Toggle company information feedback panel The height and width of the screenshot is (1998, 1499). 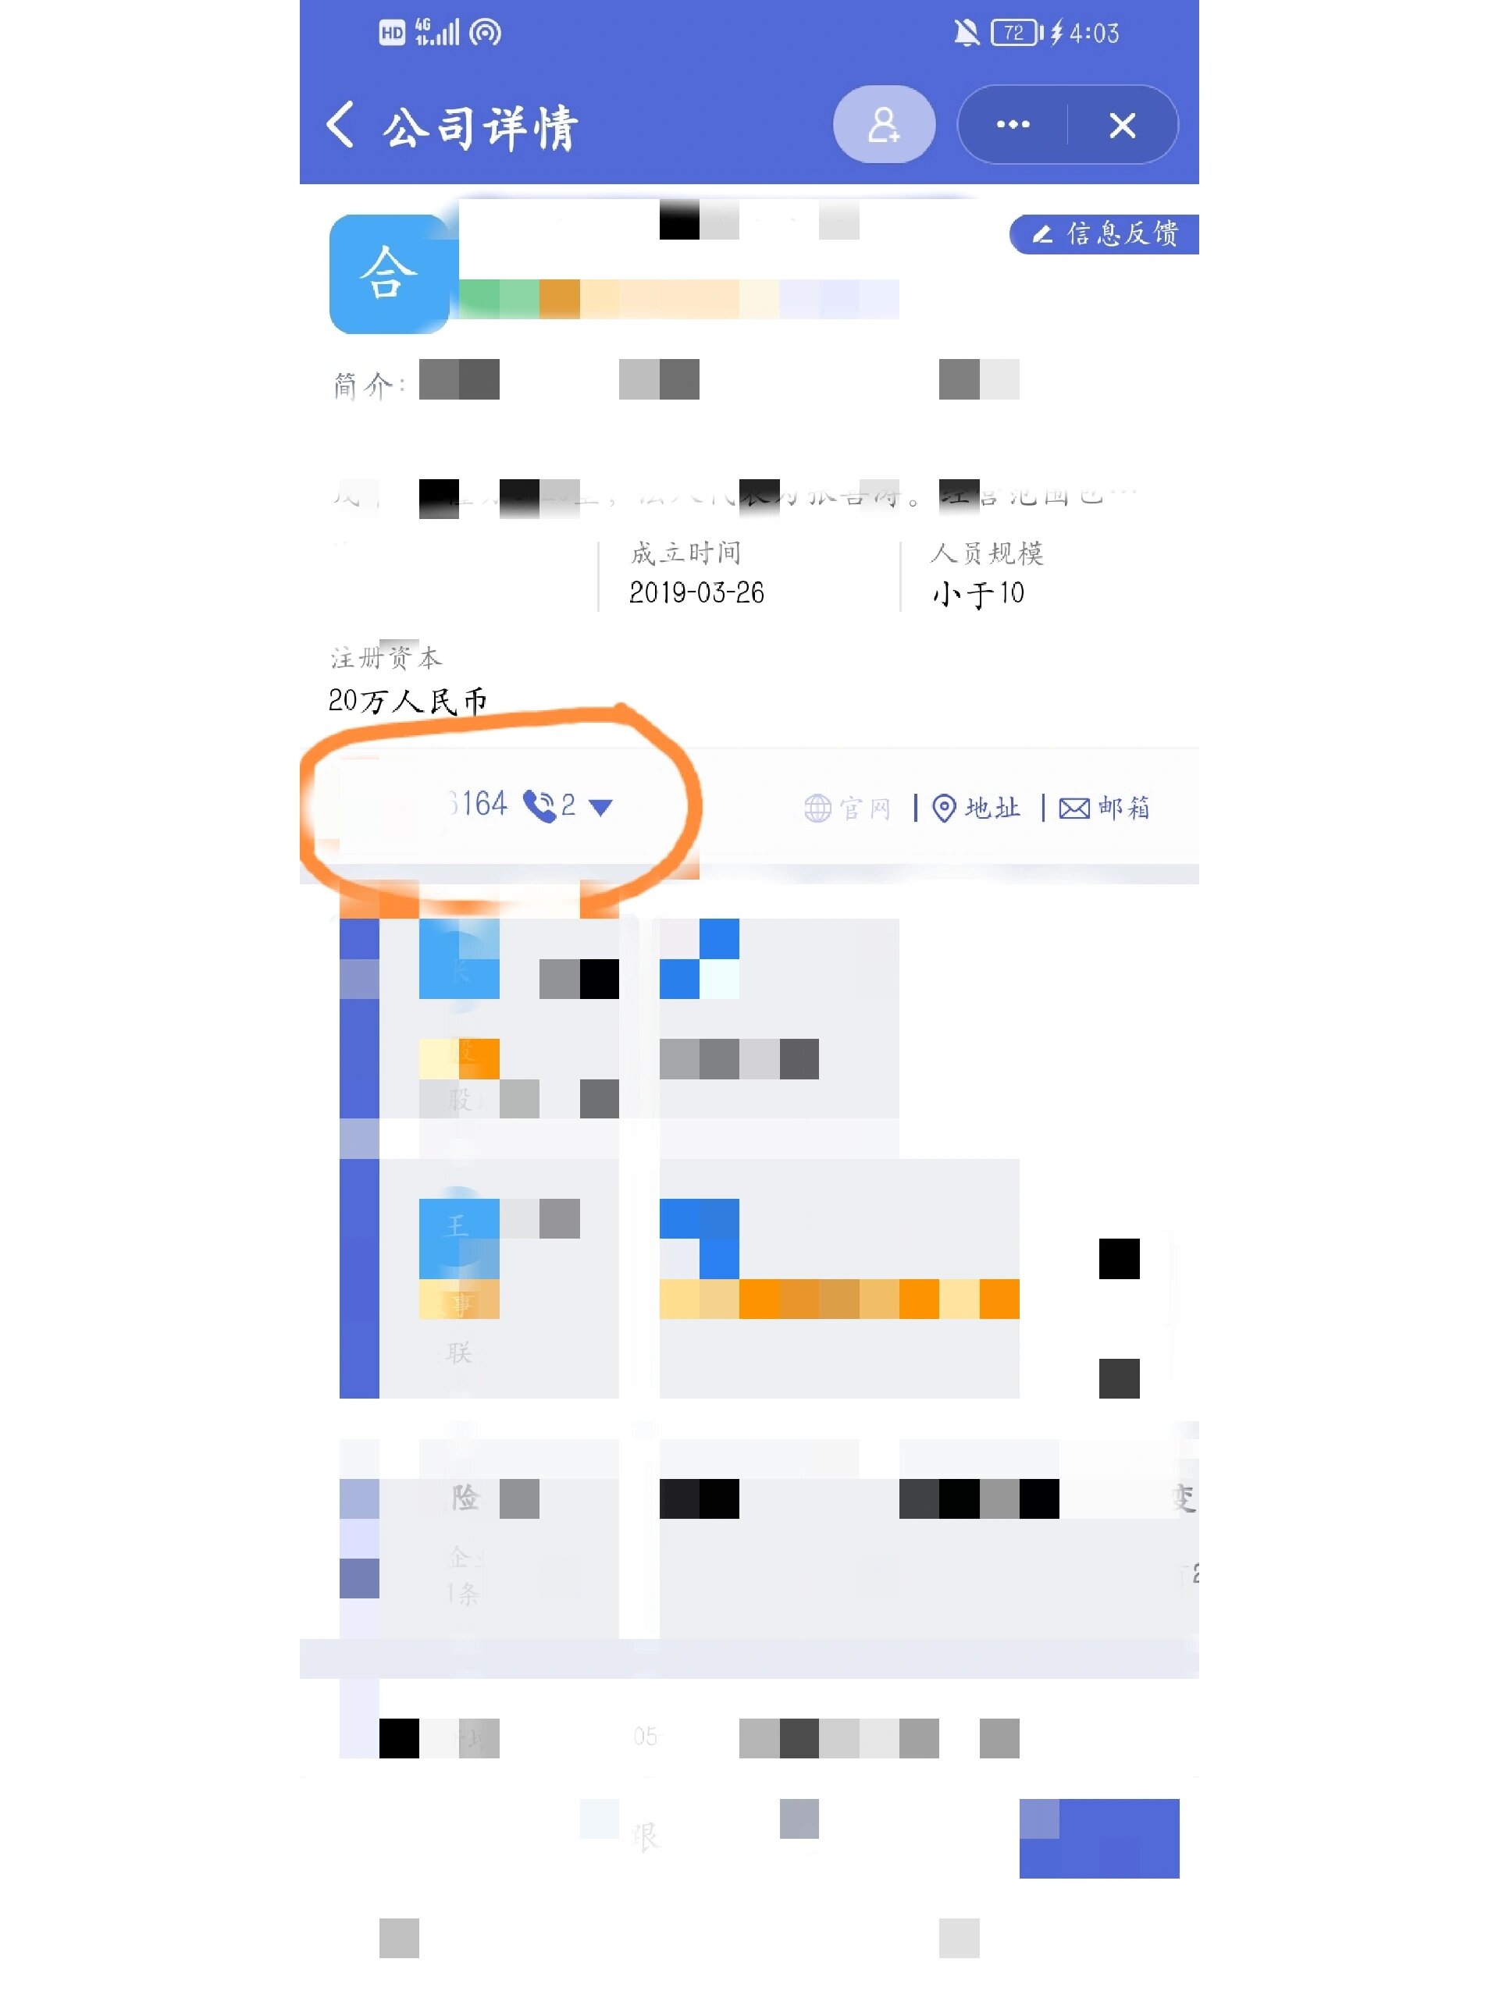[x=1102, y=233]
